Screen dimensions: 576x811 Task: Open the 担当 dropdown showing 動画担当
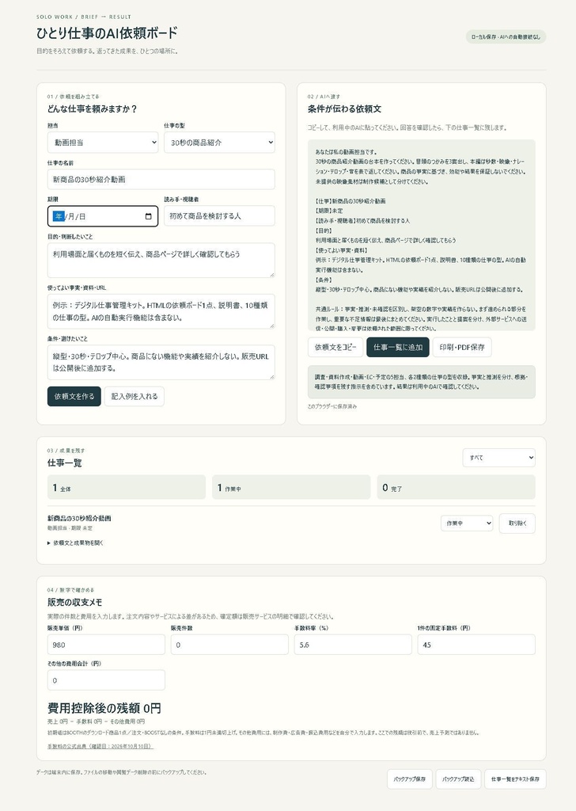point(103,143)
